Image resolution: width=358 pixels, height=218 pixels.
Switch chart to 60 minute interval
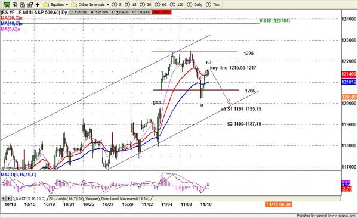[x=161, y=5]
